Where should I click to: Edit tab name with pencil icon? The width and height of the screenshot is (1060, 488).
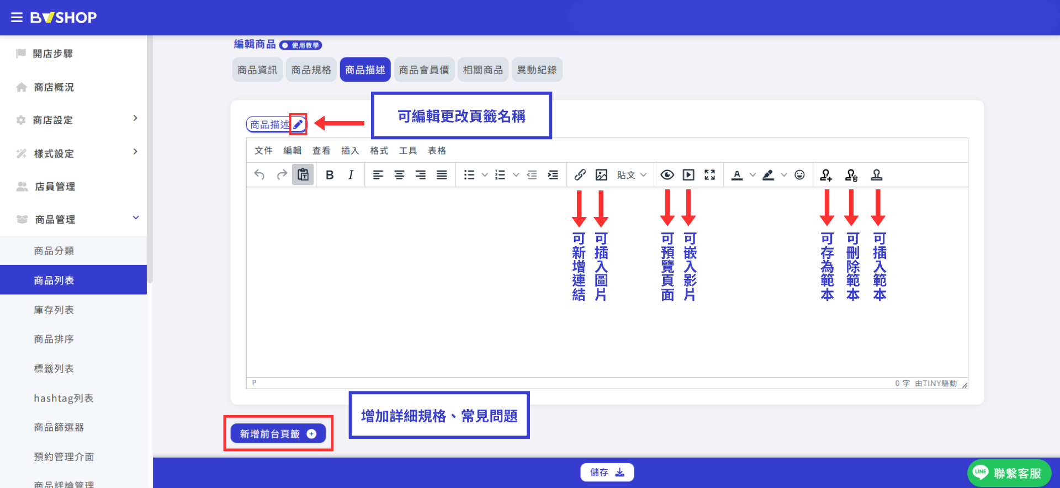click(x=298, y=124)
